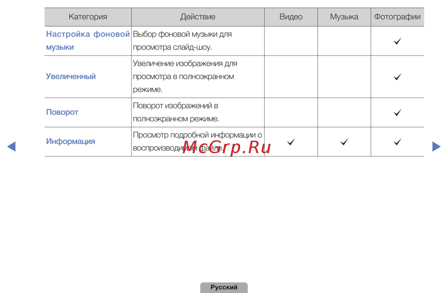This screenshot has width=448, height=293.
Task: Click the Русский language button
Action: click(x=224, y=288)
